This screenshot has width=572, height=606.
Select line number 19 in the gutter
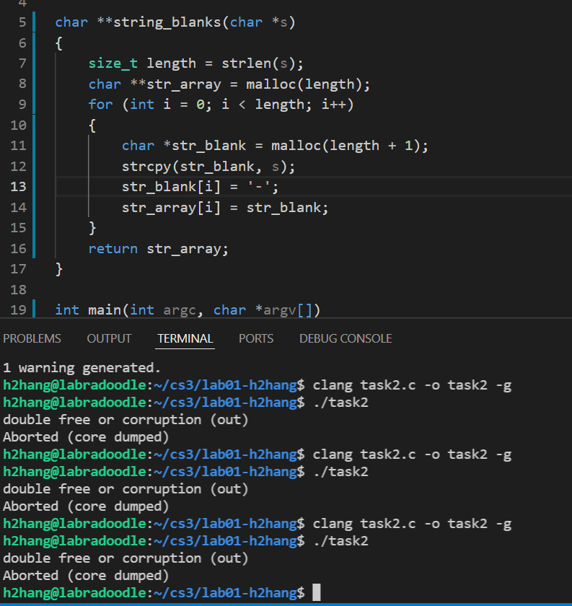click(19, 310)
